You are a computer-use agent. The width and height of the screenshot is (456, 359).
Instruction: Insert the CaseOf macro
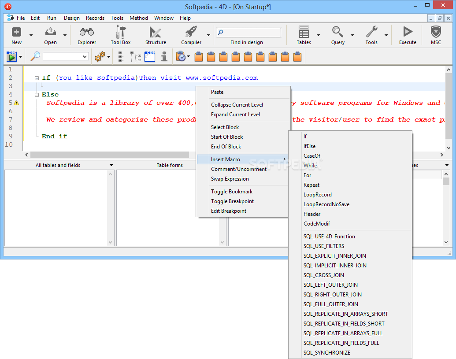pyautogui.click(x=350, y=156)
